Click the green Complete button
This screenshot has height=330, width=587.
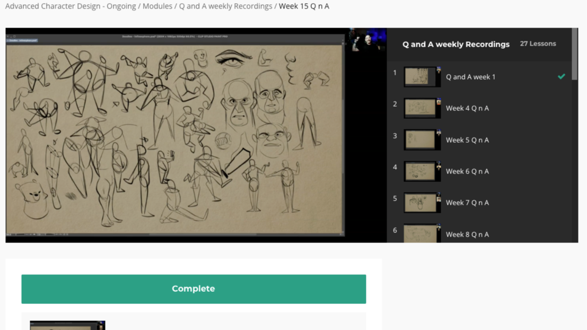[x=194, y=289]
